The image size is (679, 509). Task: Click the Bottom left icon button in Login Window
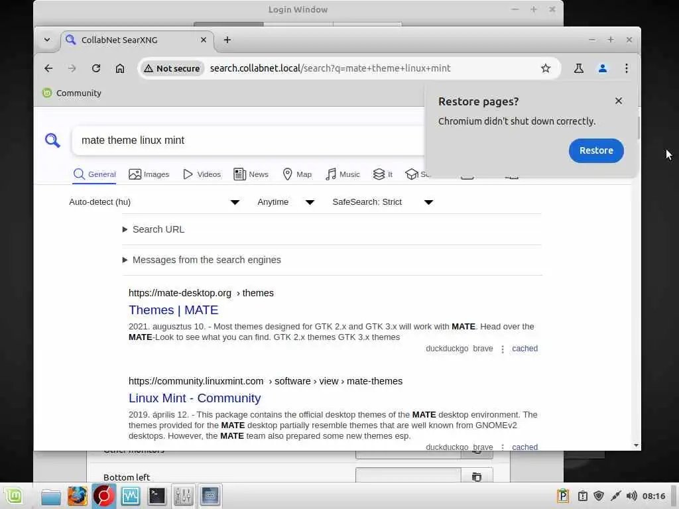click(x=477, y=477)
